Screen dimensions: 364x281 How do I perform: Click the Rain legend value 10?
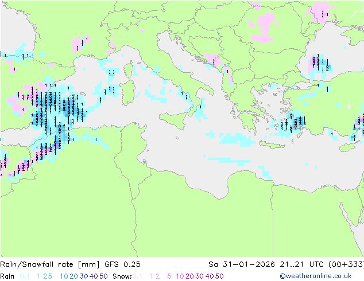pyautogui.click(x=64, y=276)
